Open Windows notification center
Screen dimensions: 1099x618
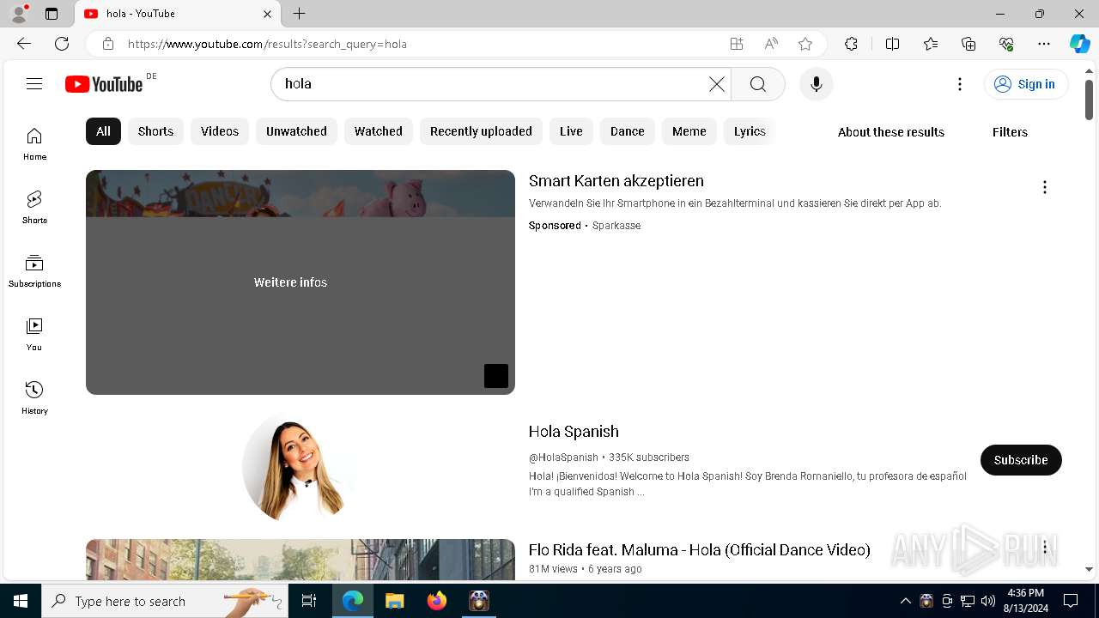(x=1071, y=601)
